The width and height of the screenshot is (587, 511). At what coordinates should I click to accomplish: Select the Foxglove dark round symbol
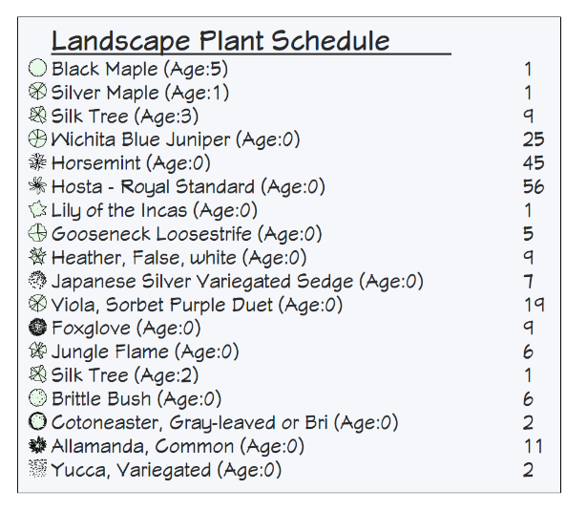(38, 328)
